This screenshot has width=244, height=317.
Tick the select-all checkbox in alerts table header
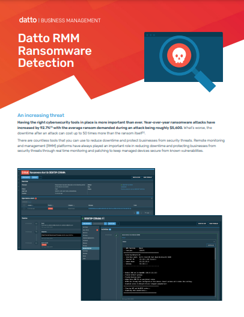24,205
